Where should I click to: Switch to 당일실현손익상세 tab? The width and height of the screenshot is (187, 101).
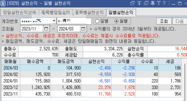(x=20, y=12)
